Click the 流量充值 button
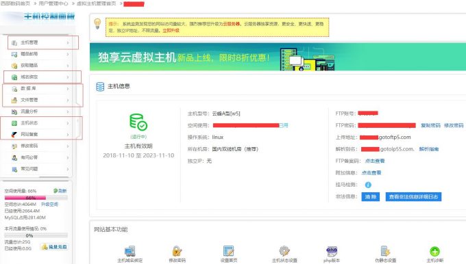 54,247
